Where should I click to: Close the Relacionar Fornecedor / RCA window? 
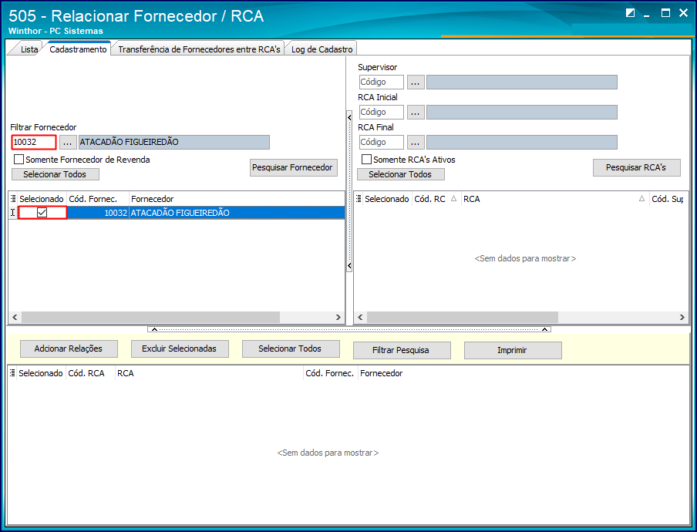click(683, 13)
